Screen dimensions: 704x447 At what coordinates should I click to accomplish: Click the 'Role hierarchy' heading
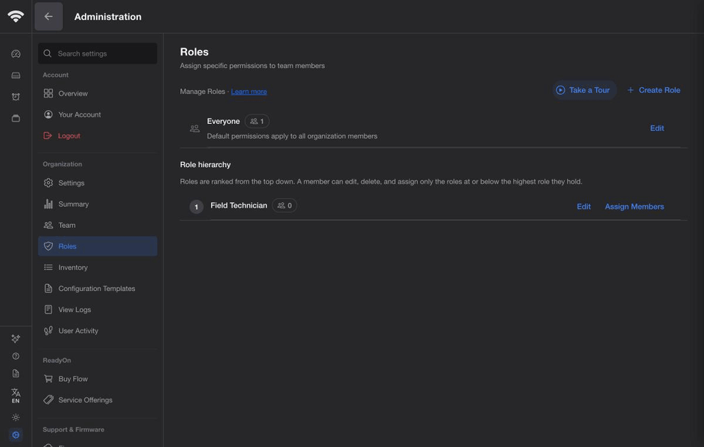pyautogui.click(x=205, y=165)
